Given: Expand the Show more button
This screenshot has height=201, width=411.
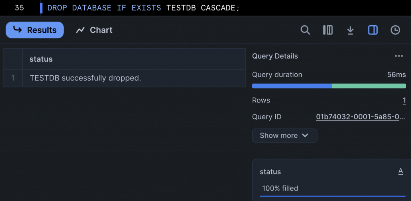Looking at the screenshot, I should point(285,135).
